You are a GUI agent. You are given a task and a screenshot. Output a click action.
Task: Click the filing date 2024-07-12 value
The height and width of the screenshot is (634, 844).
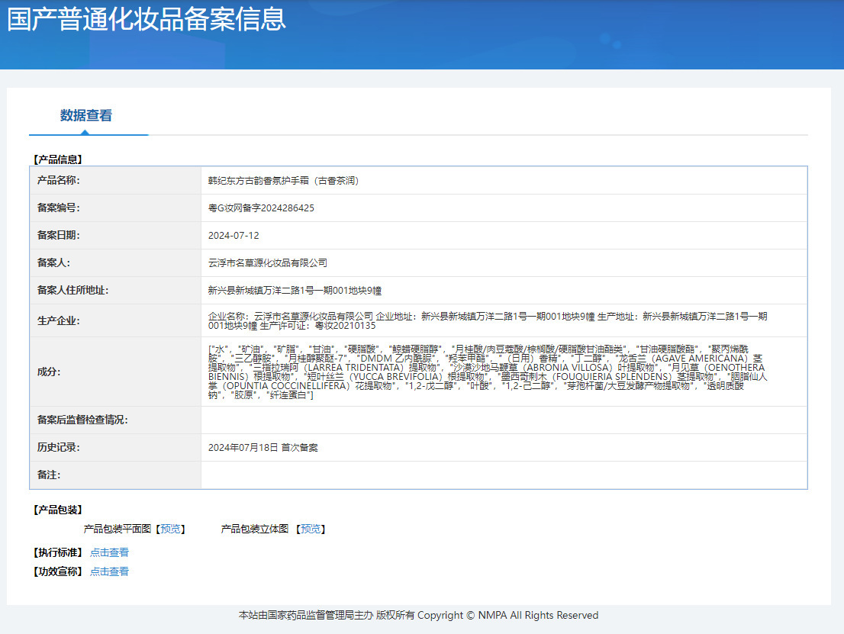pos(234,236)
